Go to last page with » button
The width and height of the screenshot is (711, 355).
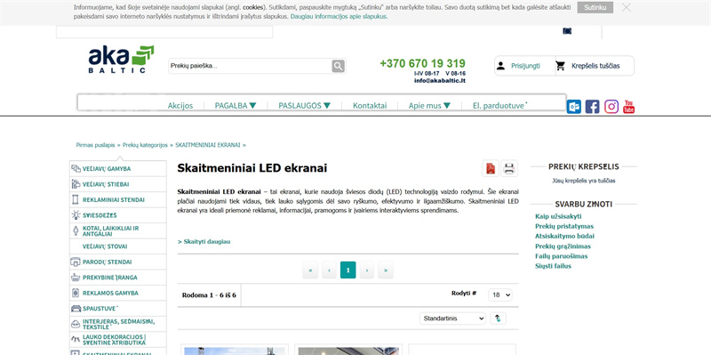click(386, 270)
